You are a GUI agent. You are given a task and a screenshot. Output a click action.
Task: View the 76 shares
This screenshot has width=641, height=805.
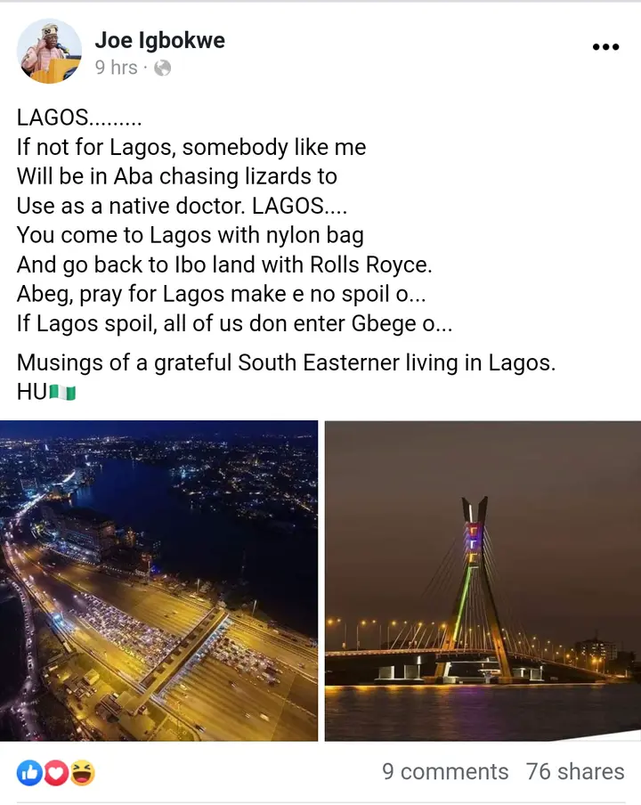click(x=575, y=772)
